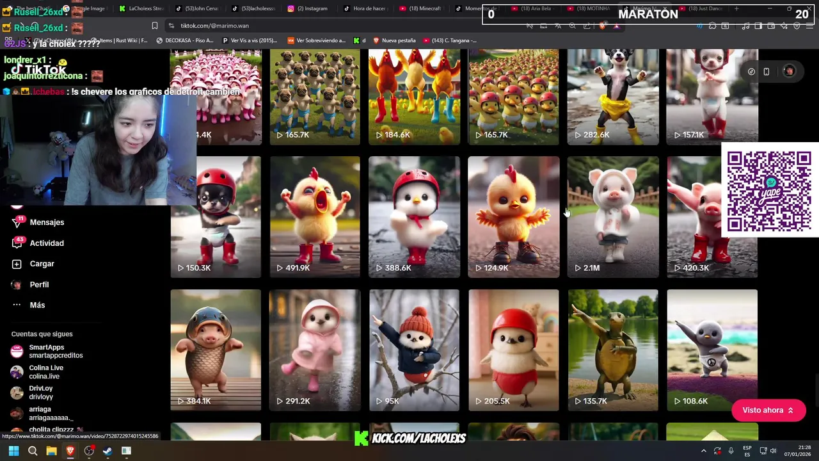Open the Más menu in sidebar
Image resolution: width=819 pixels, height=461 pixels.
point(28,305)
